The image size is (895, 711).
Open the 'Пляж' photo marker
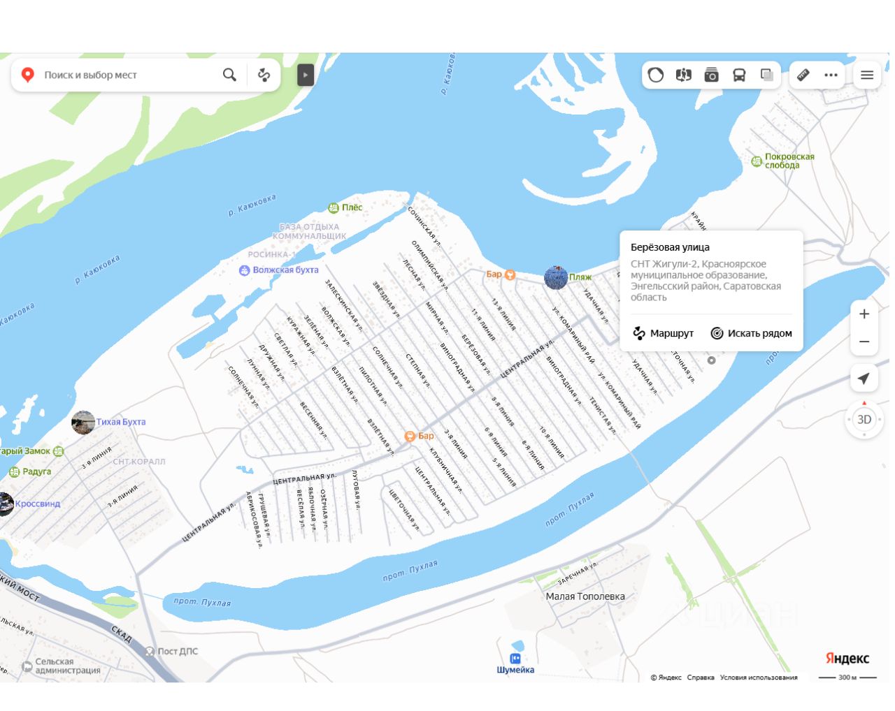(556, 277)
